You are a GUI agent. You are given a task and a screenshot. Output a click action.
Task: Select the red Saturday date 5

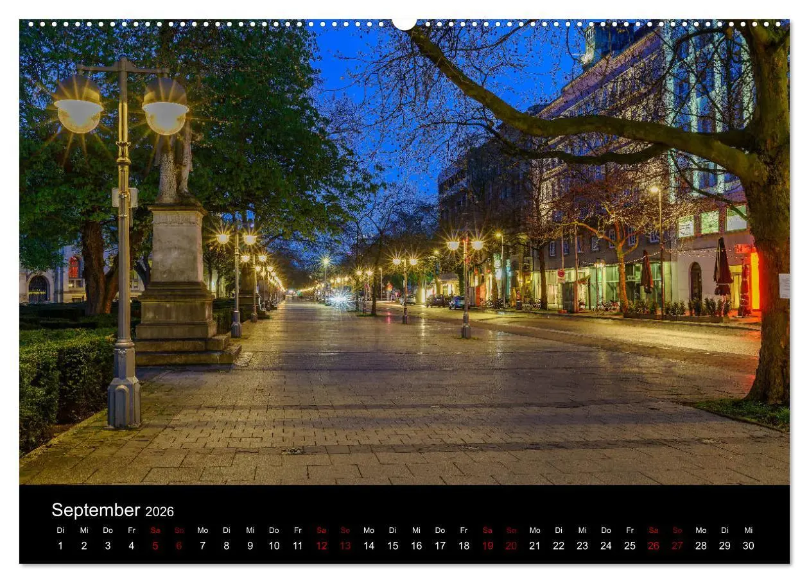tap(155, 546)
